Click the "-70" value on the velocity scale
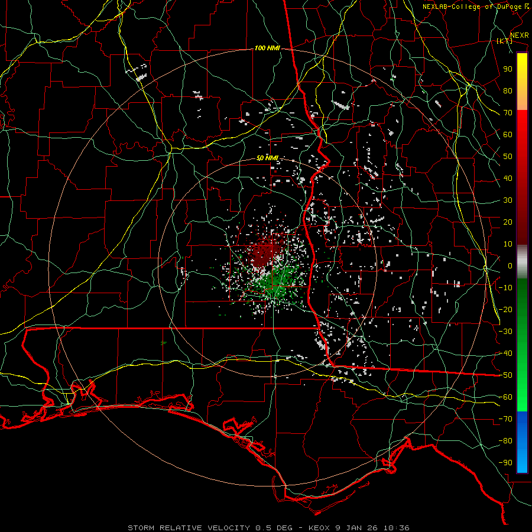 point(505,419)
